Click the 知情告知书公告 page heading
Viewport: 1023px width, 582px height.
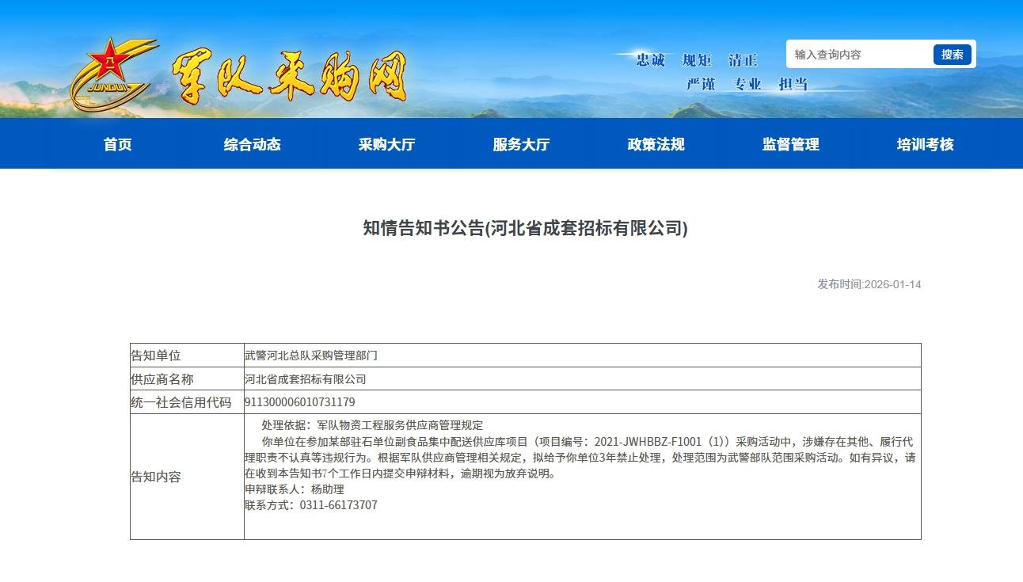point(525,229)
